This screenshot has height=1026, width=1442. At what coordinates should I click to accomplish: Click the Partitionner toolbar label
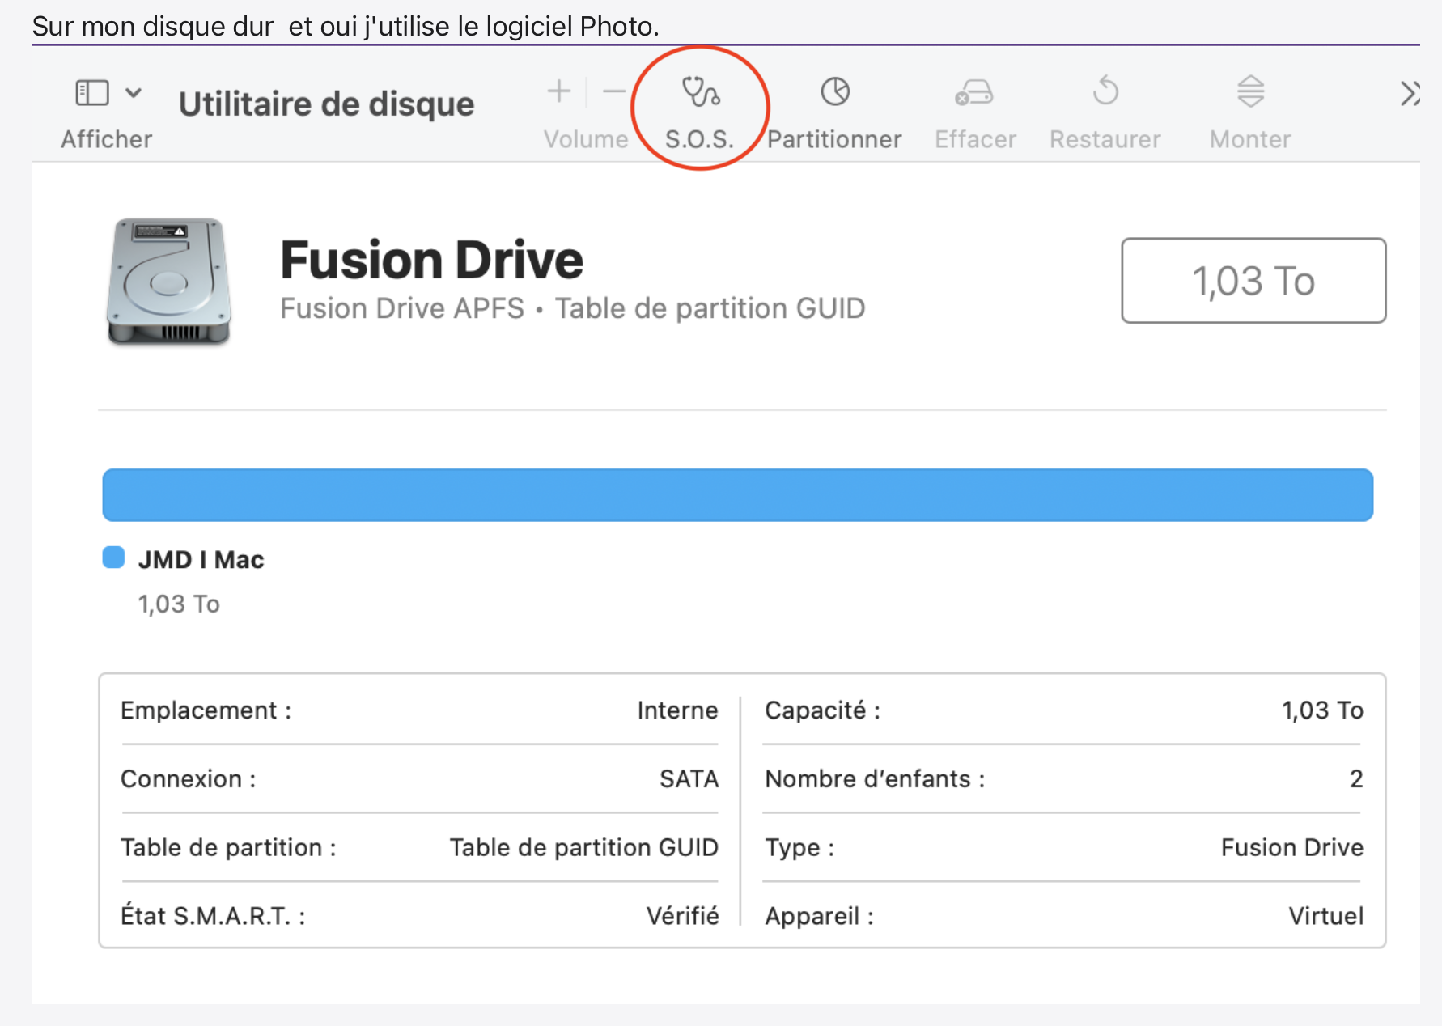coord(834,139)
